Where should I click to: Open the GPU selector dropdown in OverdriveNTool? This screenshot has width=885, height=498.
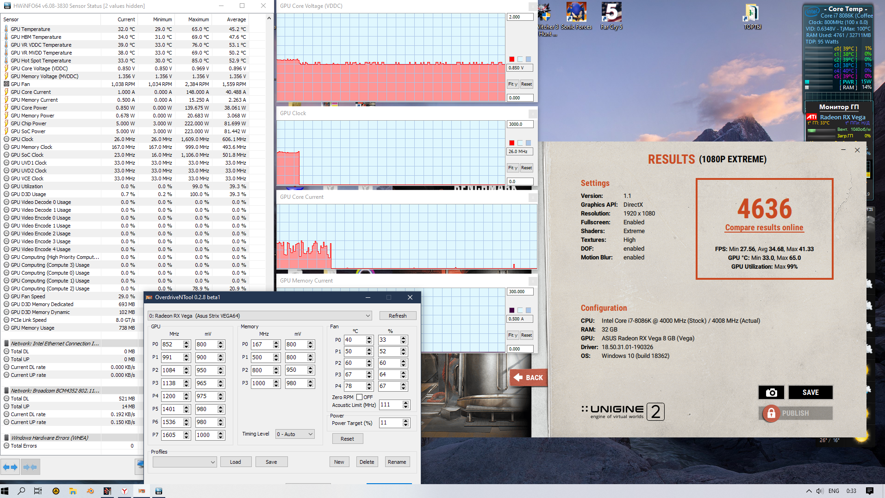coord(260,316)
